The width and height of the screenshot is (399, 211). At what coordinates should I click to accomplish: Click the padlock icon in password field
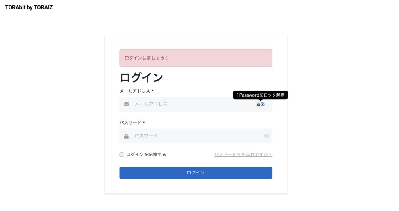126,136
